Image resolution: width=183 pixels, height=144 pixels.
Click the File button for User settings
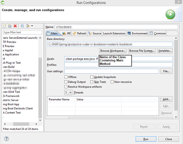click(166, 71)
